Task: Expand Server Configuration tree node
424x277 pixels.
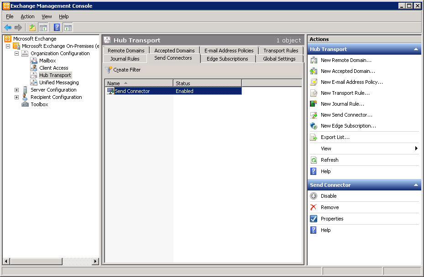Action: tap(17, 90)
